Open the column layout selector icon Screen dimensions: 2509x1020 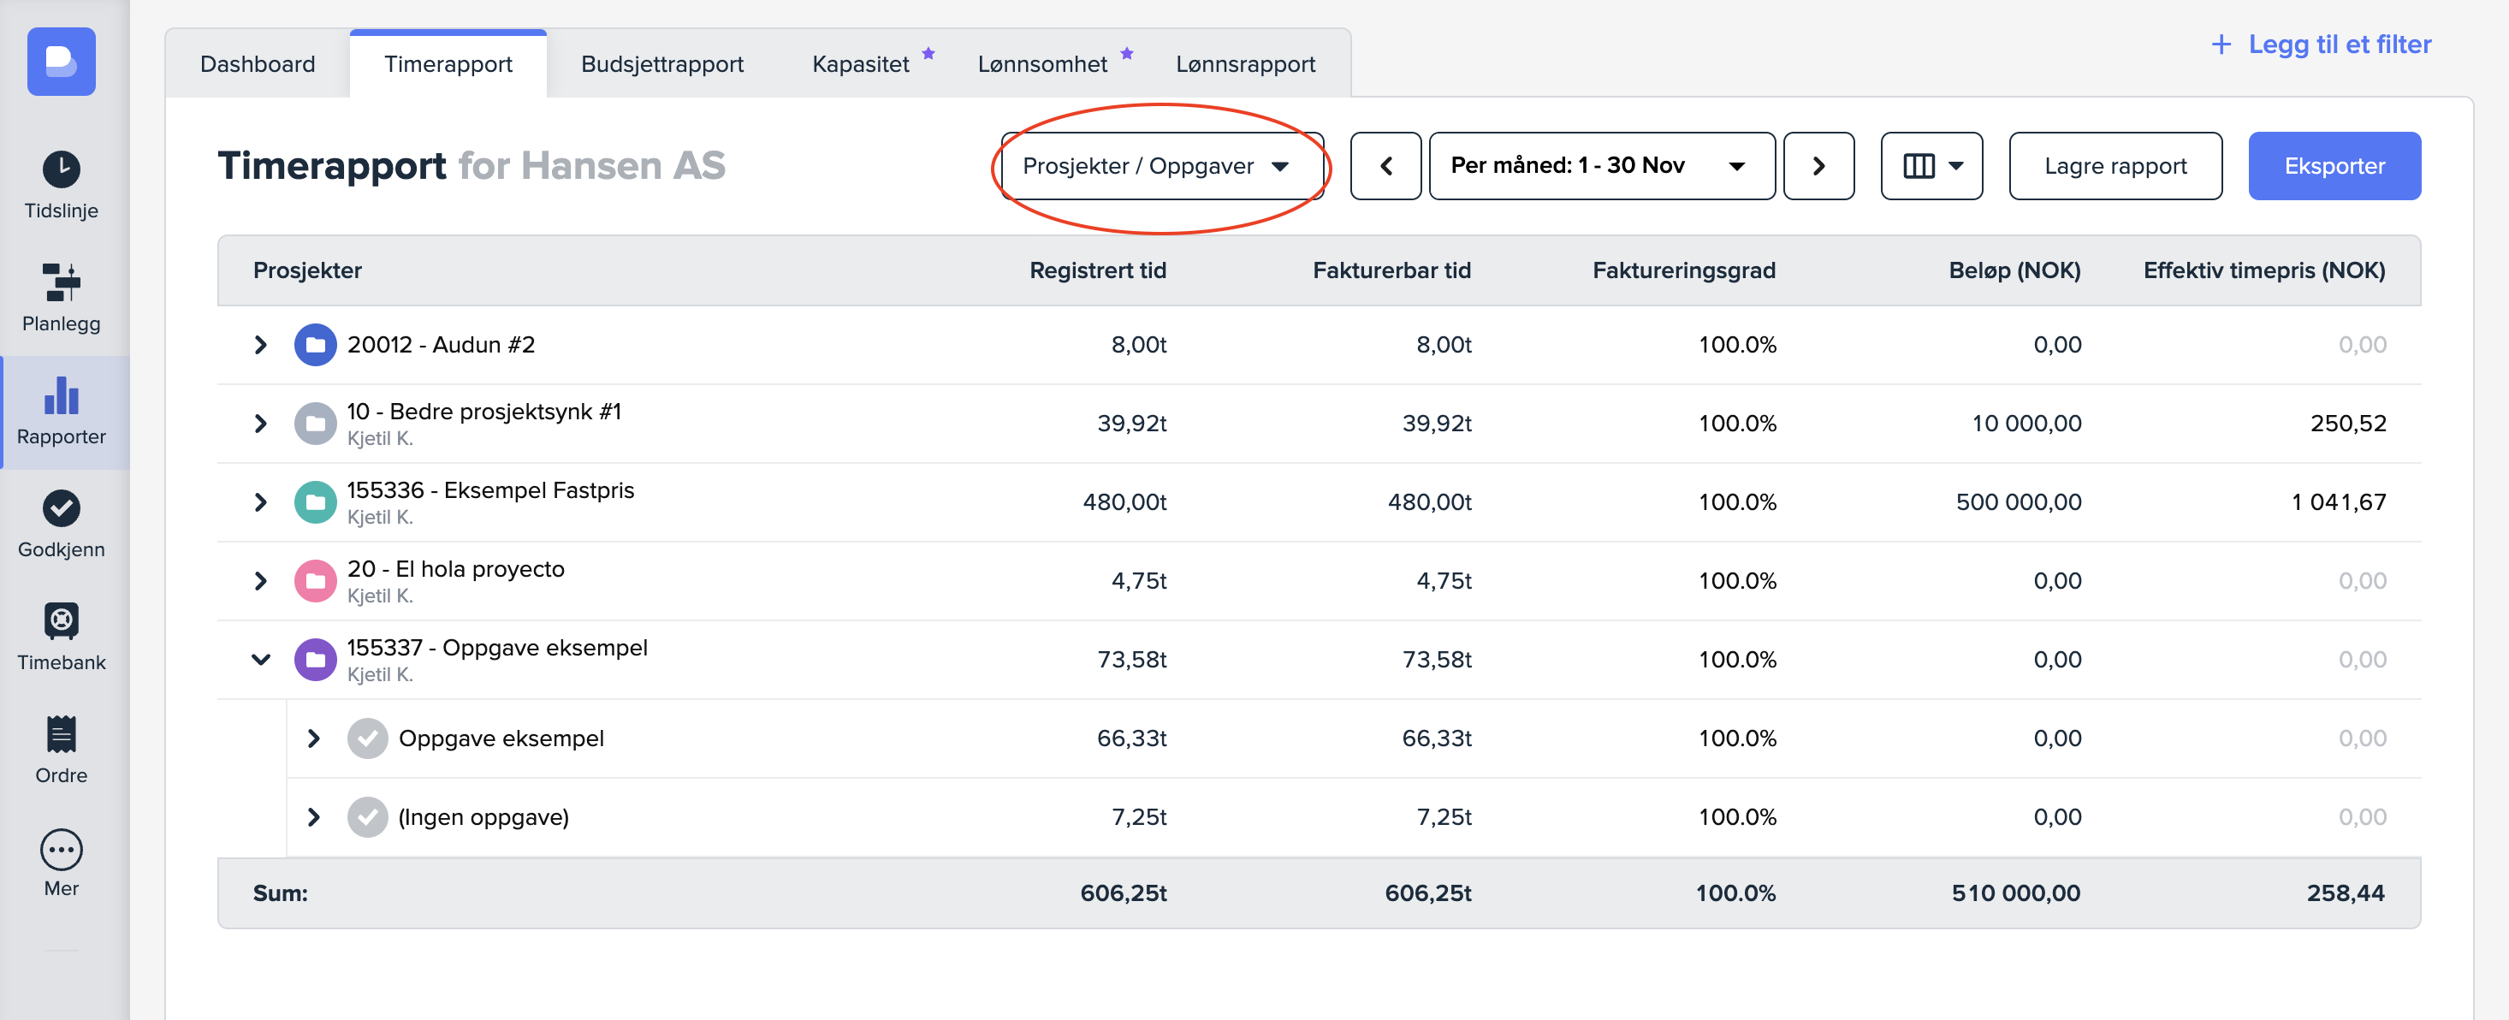pos(1931,166)
